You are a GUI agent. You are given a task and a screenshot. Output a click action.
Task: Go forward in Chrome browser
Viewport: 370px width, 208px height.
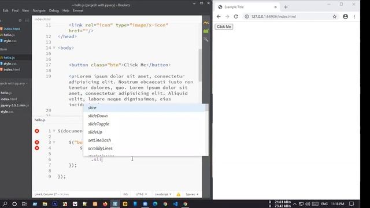click(227, 17)
